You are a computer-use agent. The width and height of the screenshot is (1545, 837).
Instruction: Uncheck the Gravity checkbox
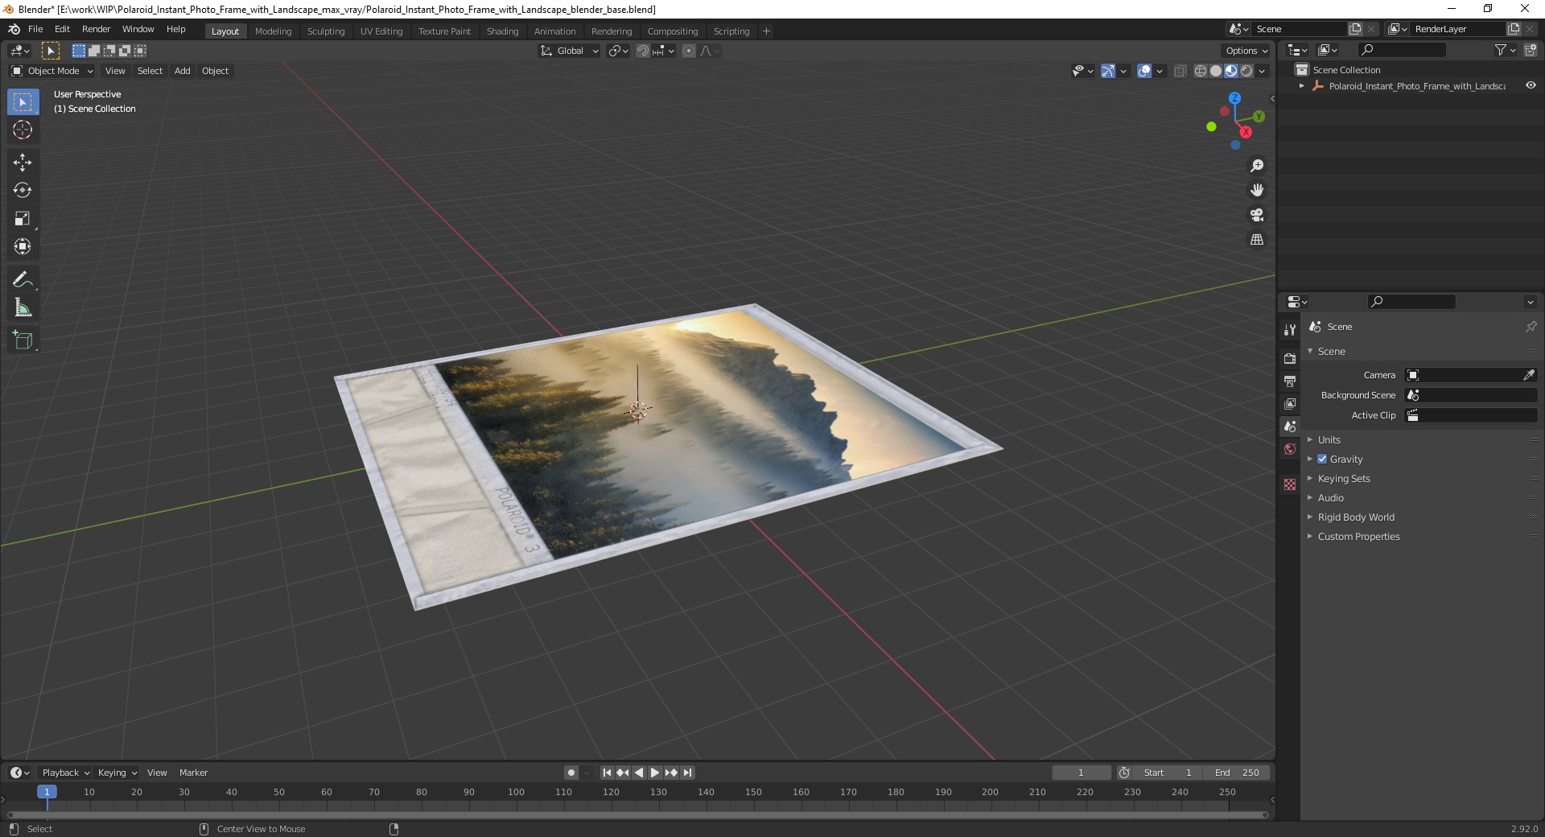tap(1322, 459)
